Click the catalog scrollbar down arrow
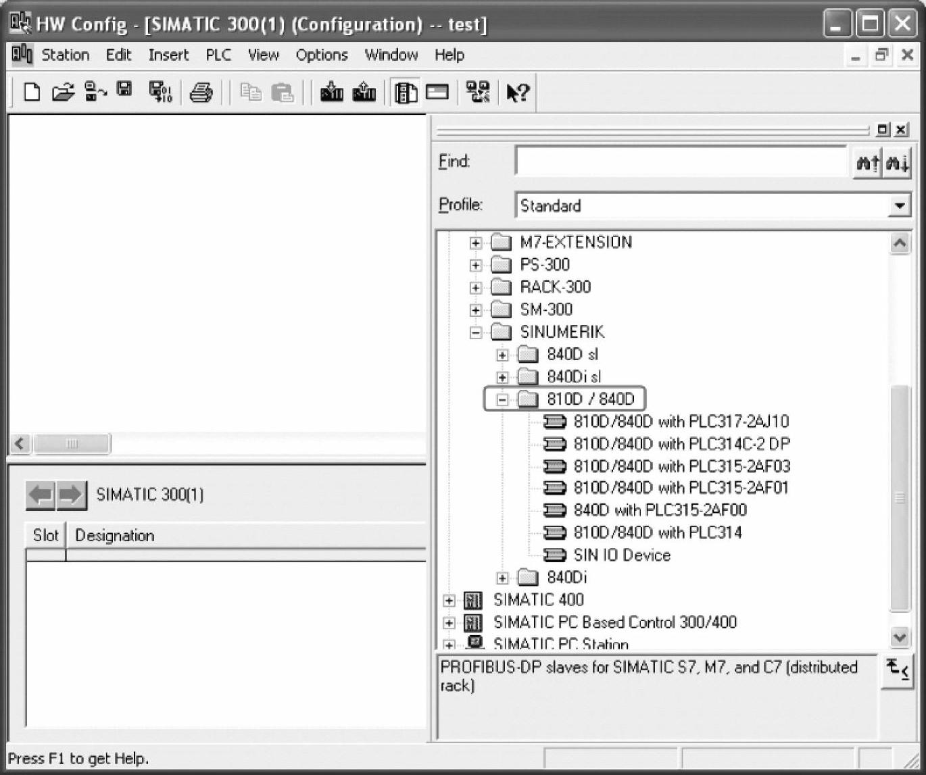 tap(900, 636)
